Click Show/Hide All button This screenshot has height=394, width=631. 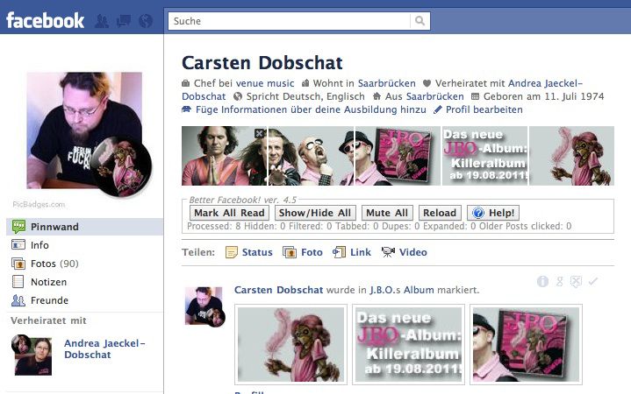pyautogui.click(x=315, y=213)
